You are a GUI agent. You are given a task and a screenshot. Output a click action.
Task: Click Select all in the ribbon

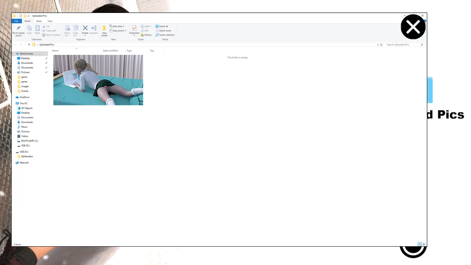coord(162,26)
